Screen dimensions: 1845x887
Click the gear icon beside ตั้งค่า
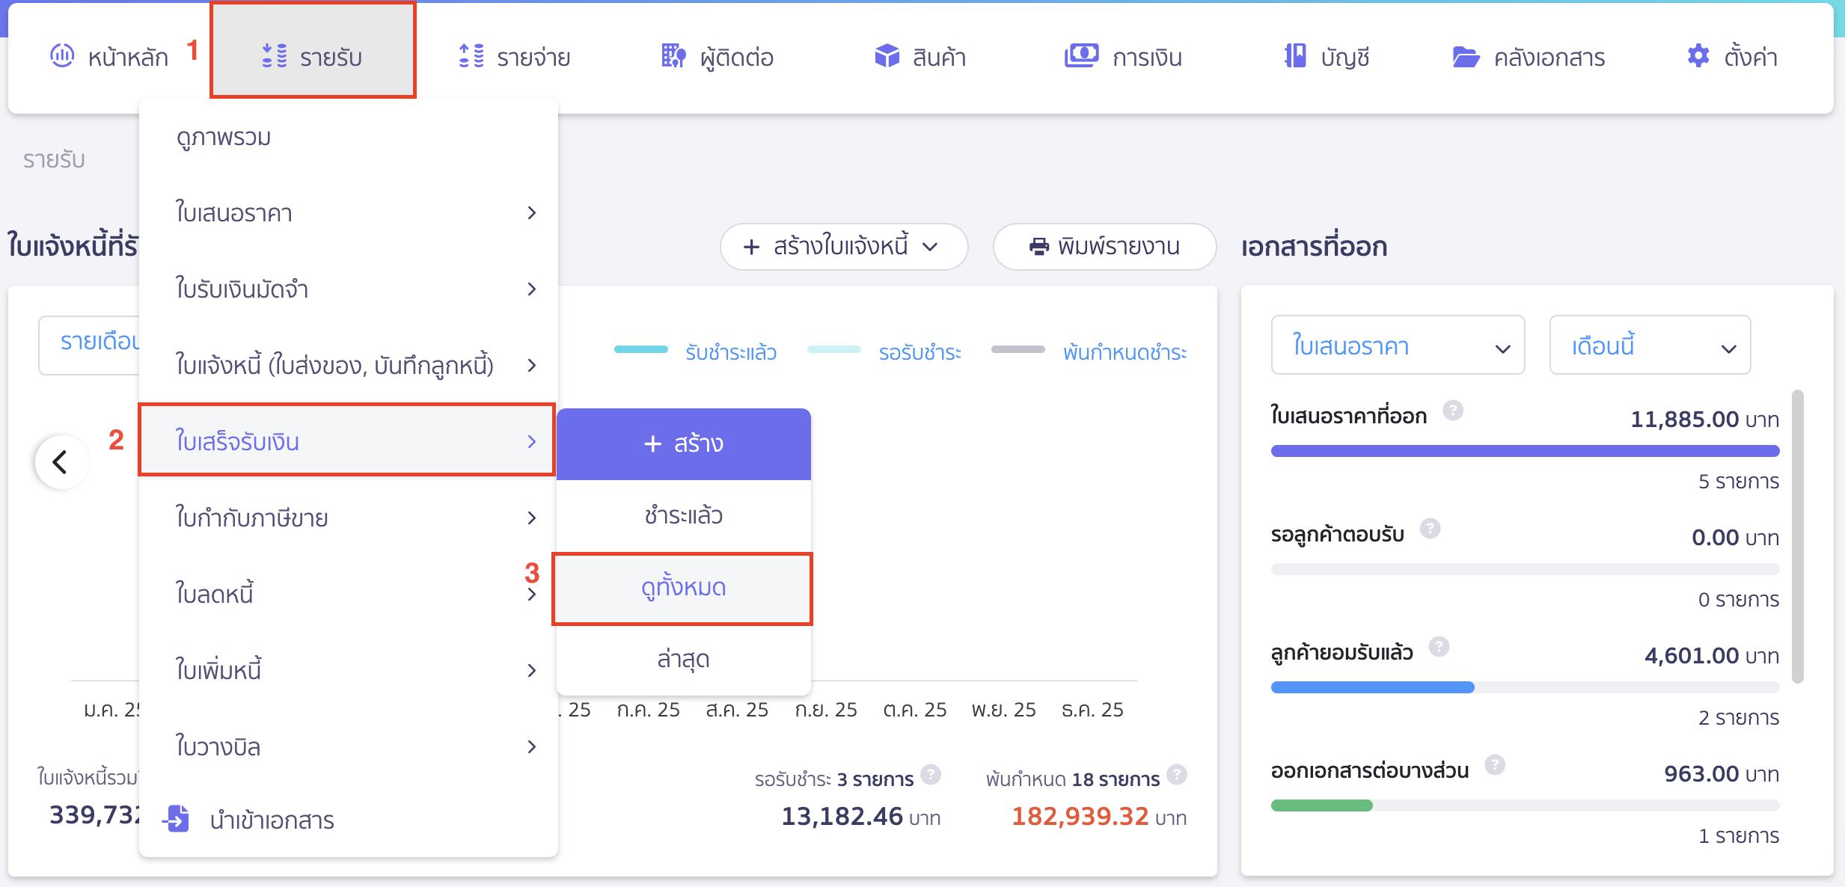(1698, 55)
